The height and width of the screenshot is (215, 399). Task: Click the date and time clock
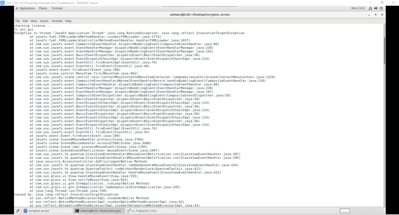(358, 8)
